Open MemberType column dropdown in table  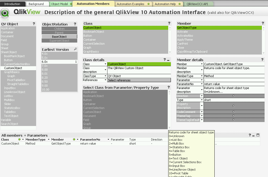[49, 140]
